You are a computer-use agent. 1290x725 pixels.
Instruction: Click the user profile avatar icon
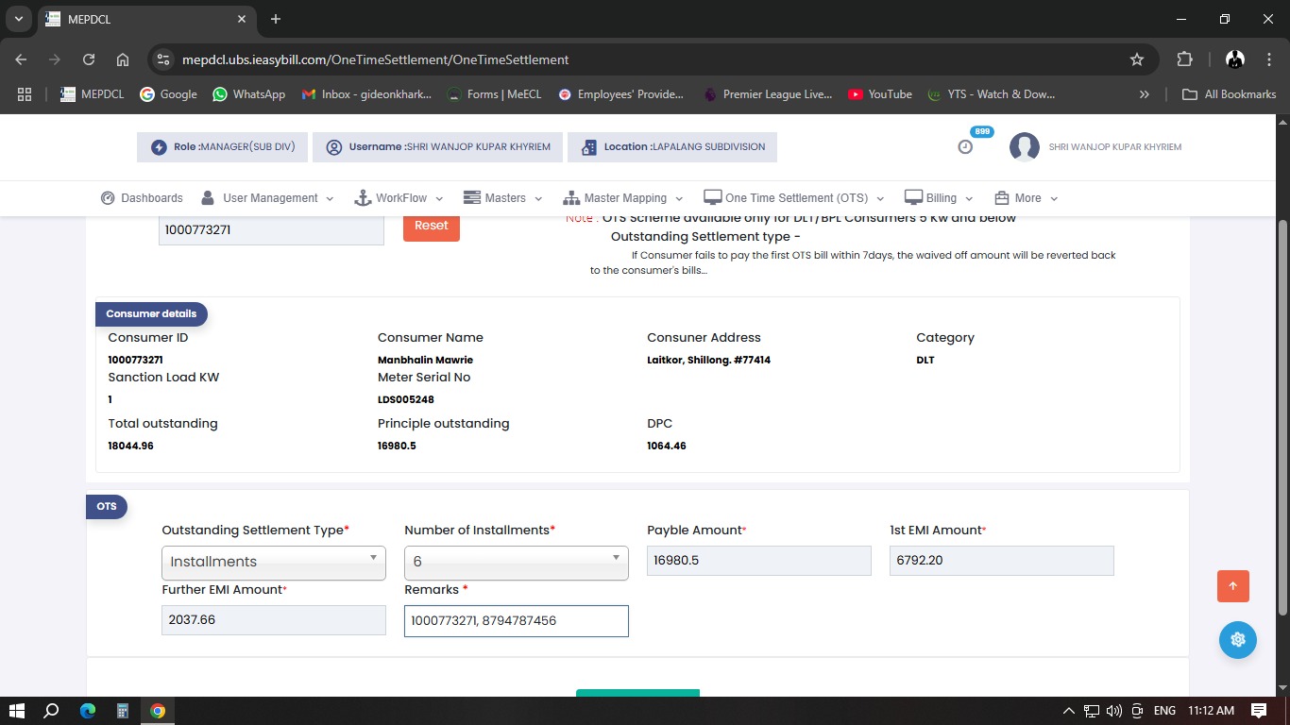click(1024, 147)
